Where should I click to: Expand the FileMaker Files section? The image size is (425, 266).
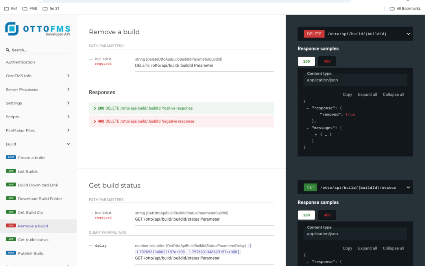click(x=68, y=130)
